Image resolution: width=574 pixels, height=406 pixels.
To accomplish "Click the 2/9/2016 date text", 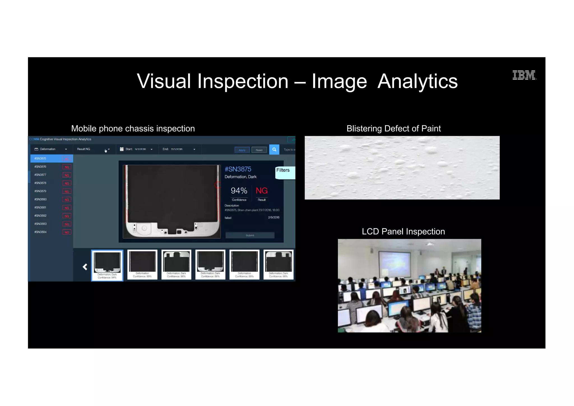I will [274, 217].
